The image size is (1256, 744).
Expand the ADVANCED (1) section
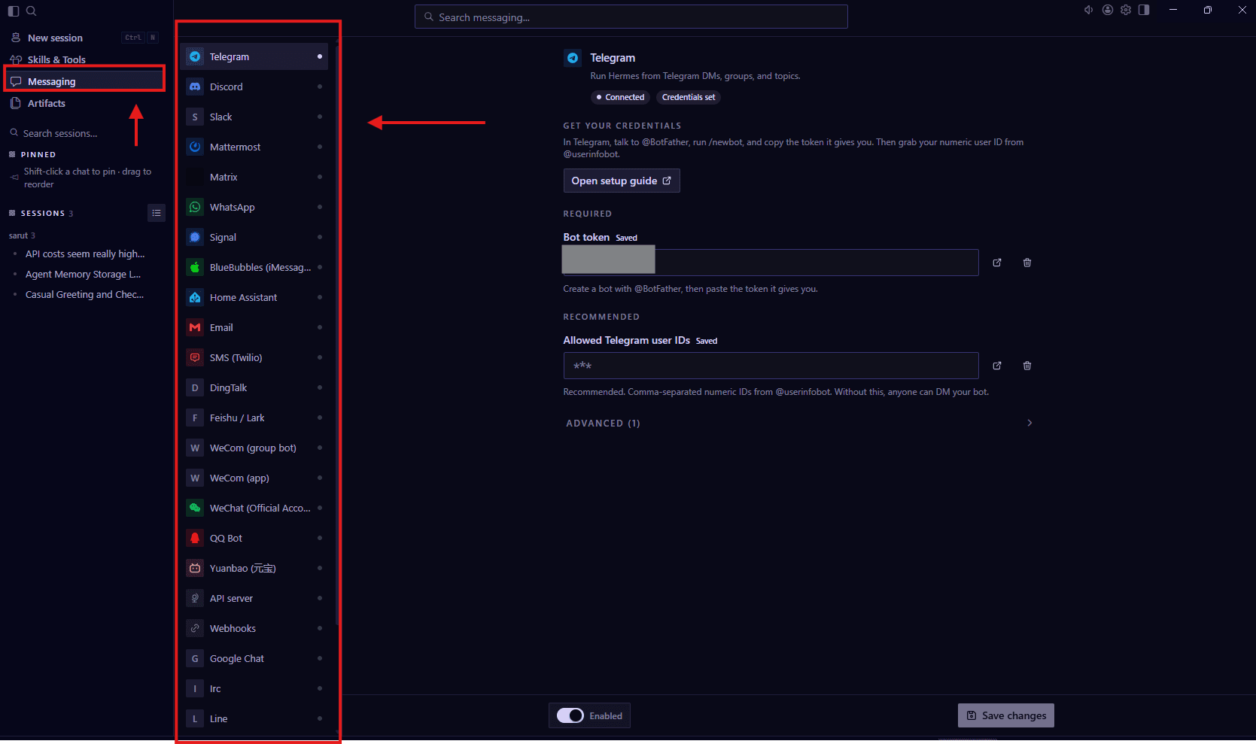tap(799, 423)
